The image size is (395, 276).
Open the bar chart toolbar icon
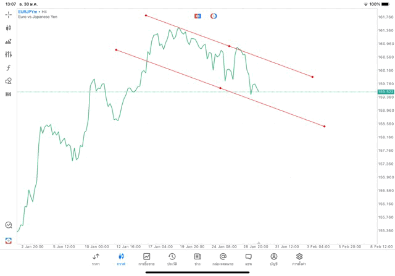click(x=9, y=41)
